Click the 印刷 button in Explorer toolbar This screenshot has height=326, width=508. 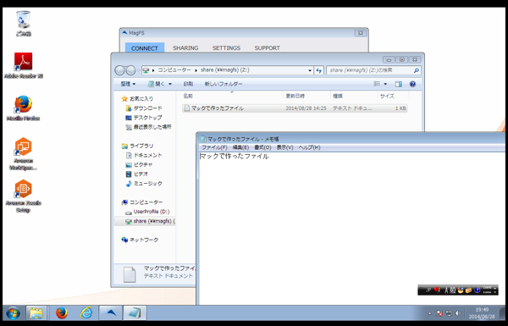[188, 84]
